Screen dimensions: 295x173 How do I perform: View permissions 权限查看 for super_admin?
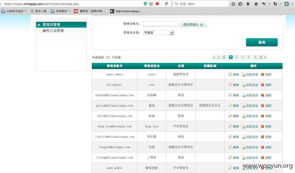250,75
